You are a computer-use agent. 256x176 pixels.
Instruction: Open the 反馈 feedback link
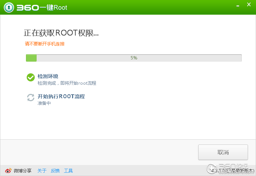pos(55,171)
